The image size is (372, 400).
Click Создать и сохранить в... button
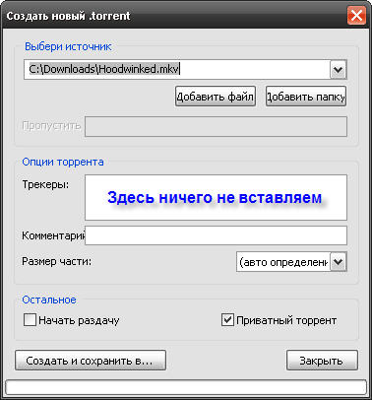pyautogui.click(x=91, y=361)
